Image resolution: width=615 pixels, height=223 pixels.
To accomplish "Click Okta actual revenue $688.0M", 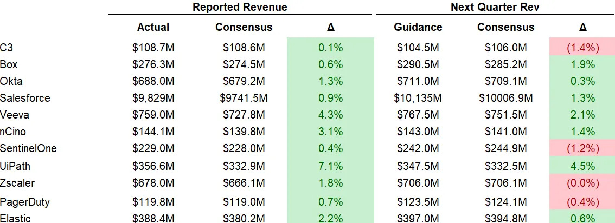I will 153,81.
